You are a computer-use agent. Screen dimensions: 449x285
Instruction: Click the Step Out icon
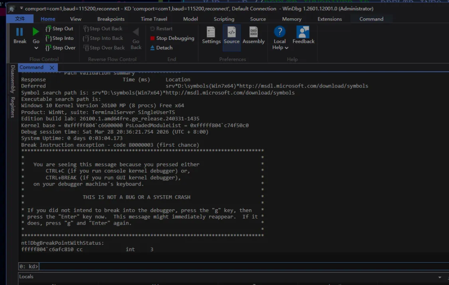[49, 29]
